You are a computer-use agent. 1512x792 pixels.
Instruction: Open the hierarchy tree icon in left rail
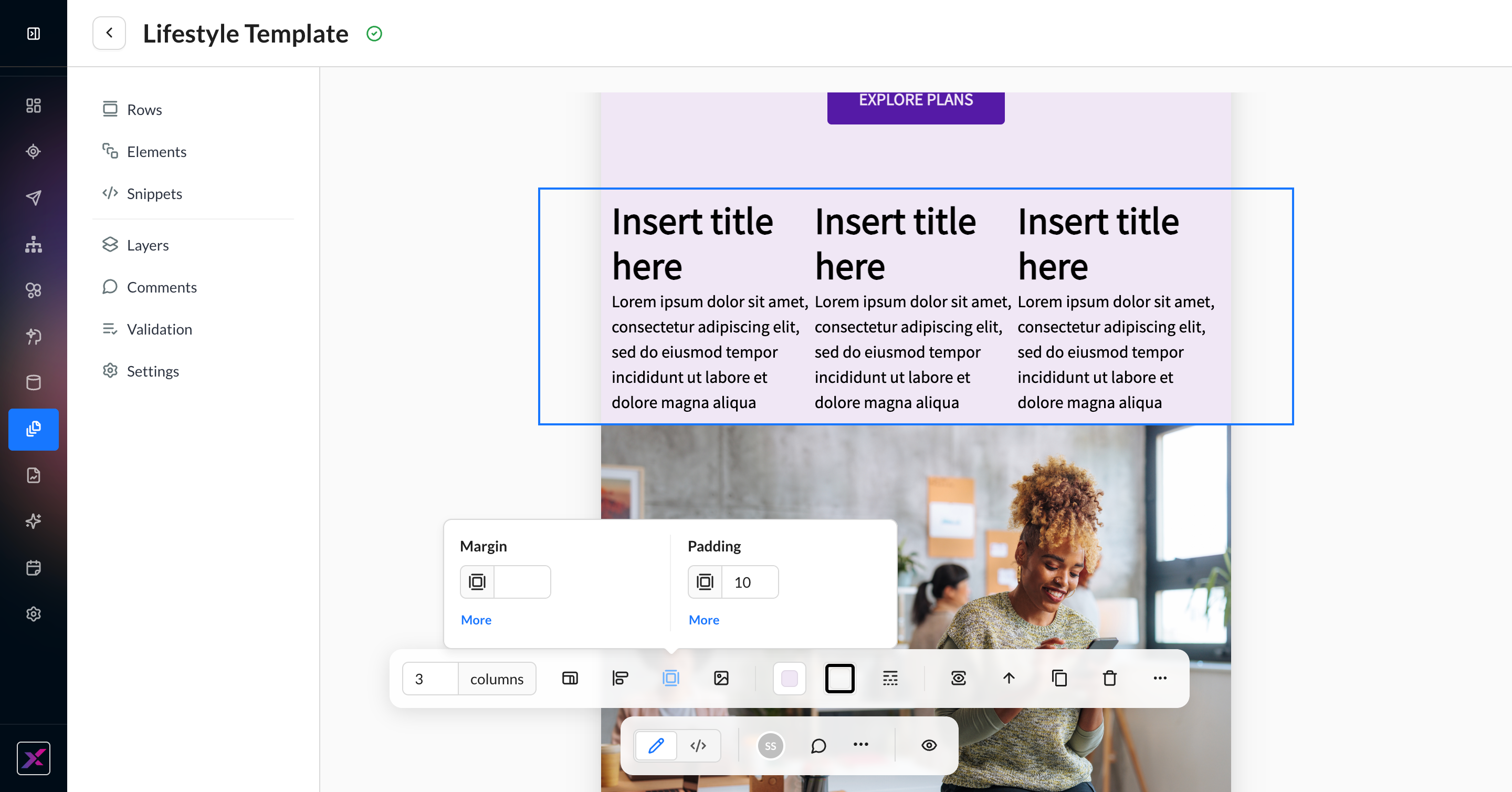[x=34, y=244]
